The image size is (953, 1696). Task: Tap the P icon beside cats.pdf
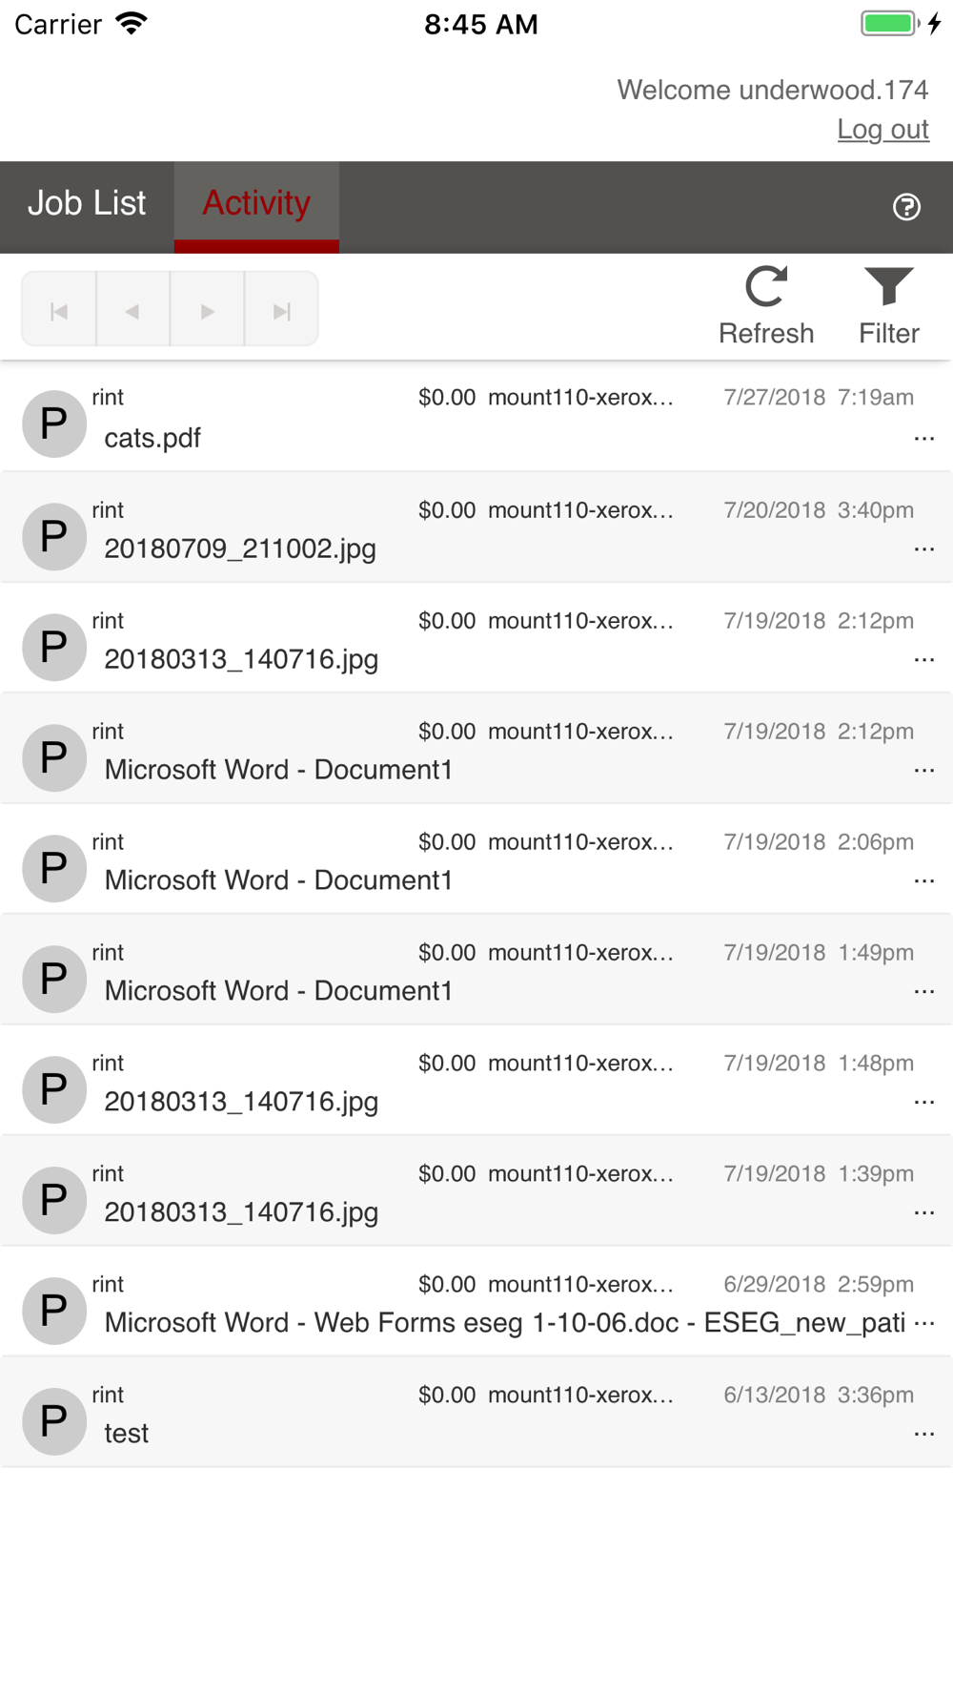(x=54, y=424)
